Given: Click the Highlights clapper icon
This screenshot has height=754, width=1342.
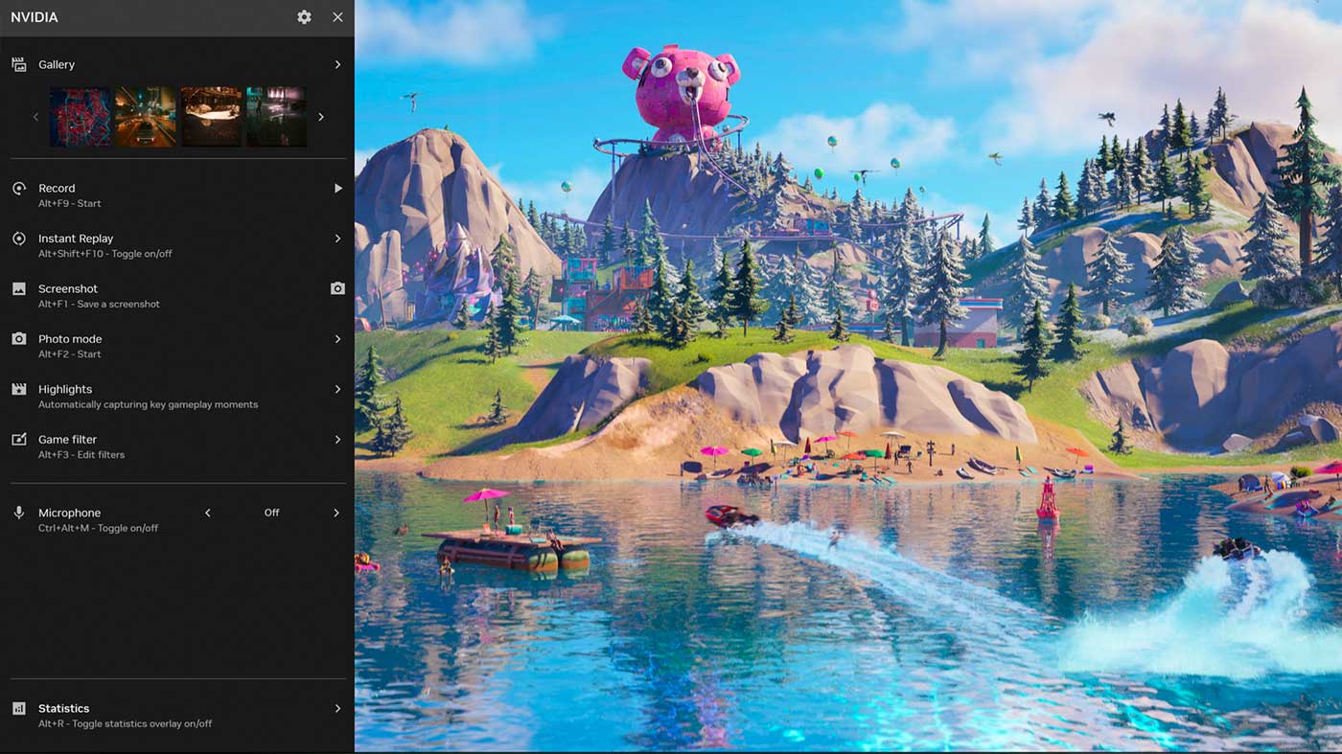Looking at the screenshot, I should click(18, 389).
